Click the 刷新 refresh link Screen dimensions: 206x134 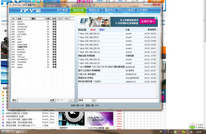coord(102,30)
